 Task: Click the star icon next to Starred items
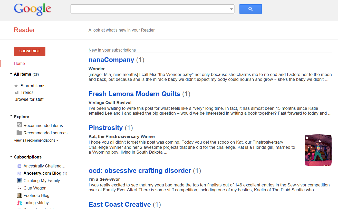point(16,86)
